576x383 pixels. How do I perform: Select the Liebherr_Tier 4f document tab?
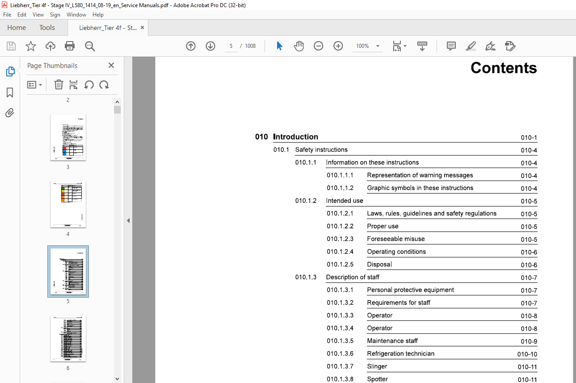108,27
